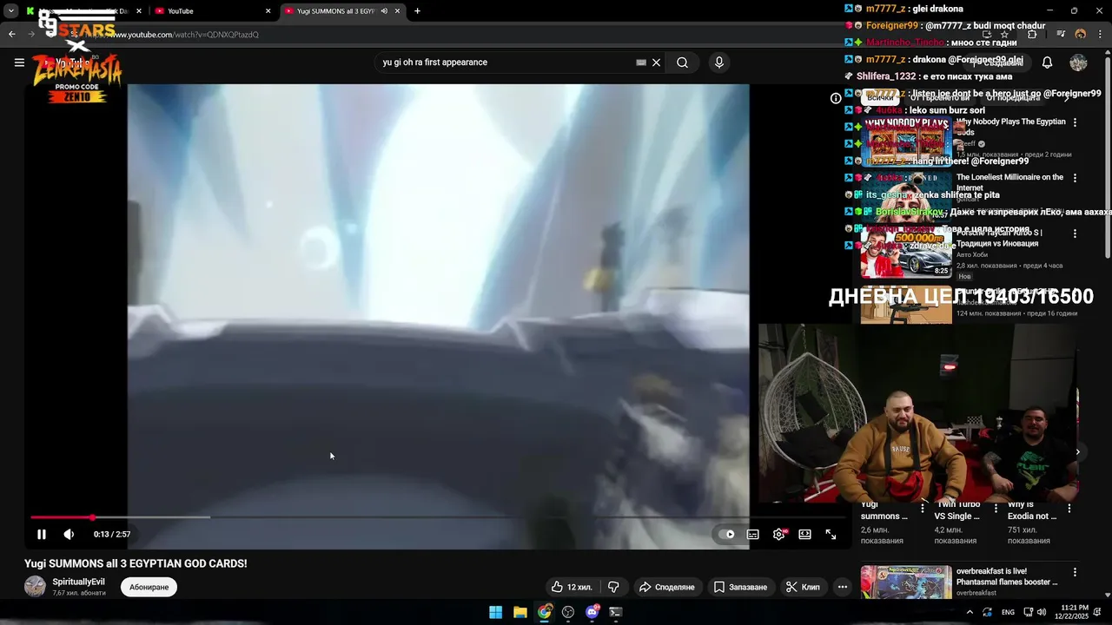Mute tab via the tab audio icon
Screen dimensions: 1112x625
384,11
